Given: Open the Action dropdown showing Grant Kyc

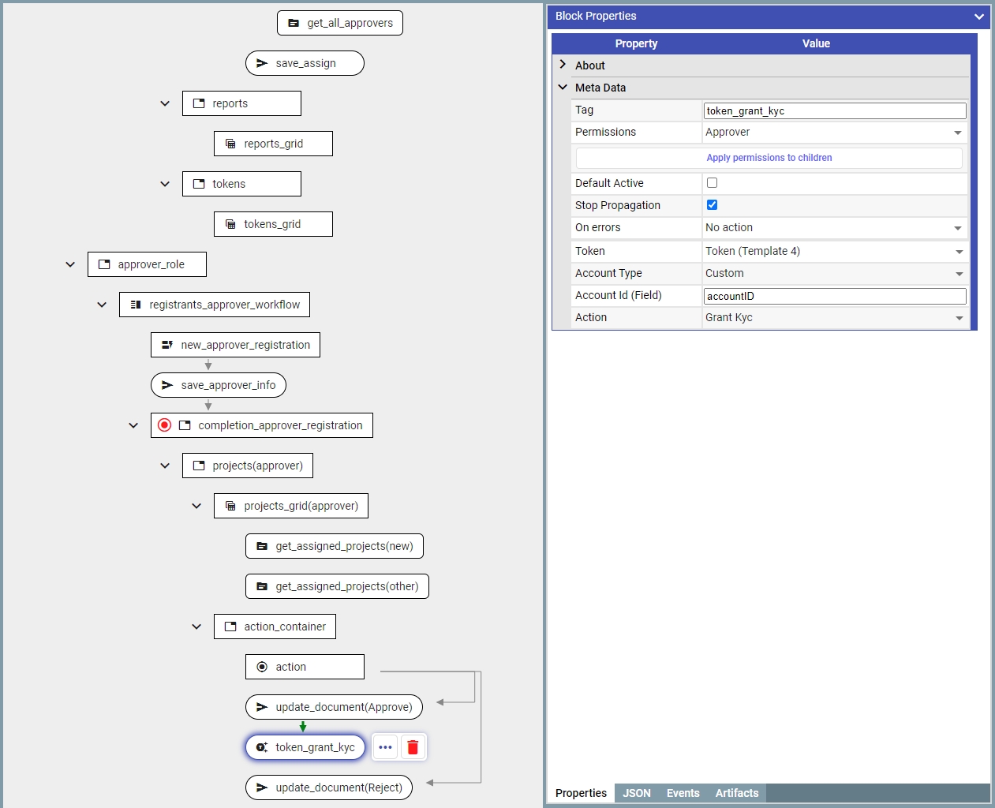Looking at the screenshot, I should click(x=833, y=318).
